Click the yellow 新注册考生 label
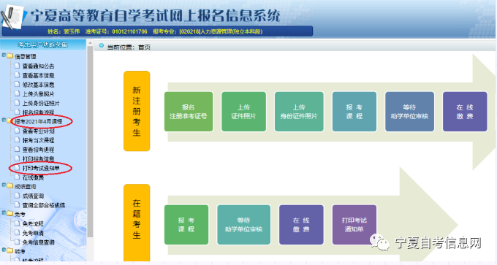The image size is (497, 265). pyautogui.click(x=137, y=111)
